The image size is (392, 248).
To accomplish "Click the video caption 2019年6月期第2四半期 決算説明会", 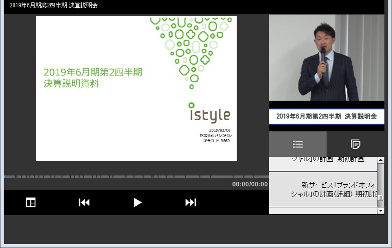I will pos(326,116).
